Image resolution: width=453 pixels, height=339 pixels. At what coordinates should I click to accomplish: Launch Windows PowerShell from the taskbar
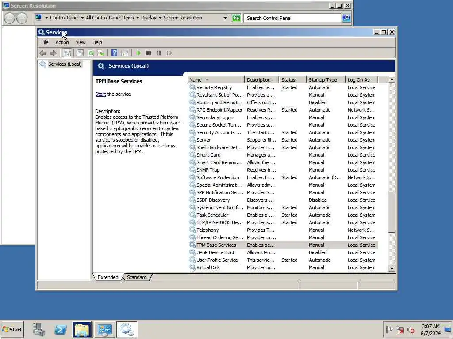tap(61, 329)
